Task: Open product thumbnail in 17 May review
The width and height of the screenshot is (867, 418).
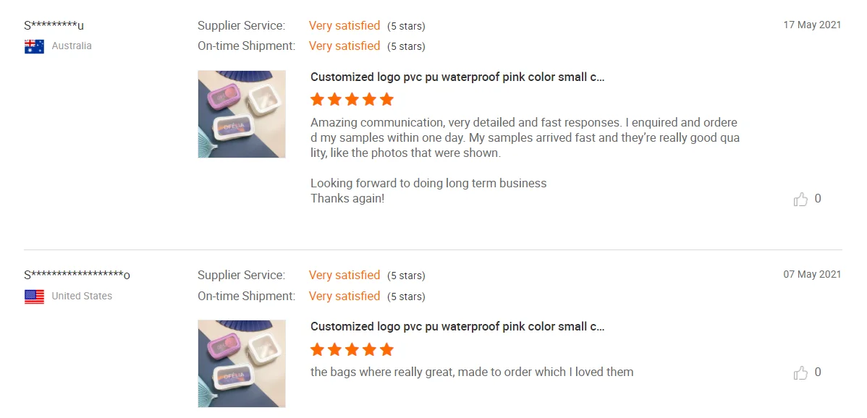Action: tap(242, 114)
